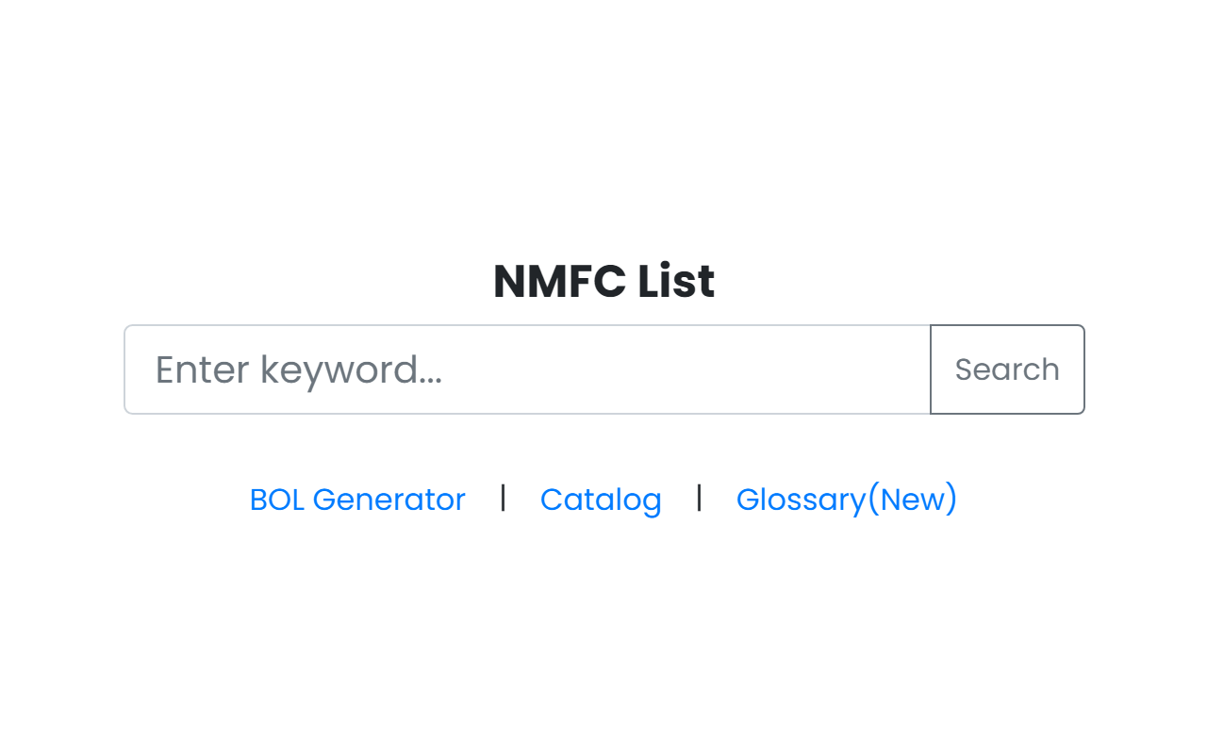Click the NMFC List heading
The image size is (1207, 754).
coord(603,281)
